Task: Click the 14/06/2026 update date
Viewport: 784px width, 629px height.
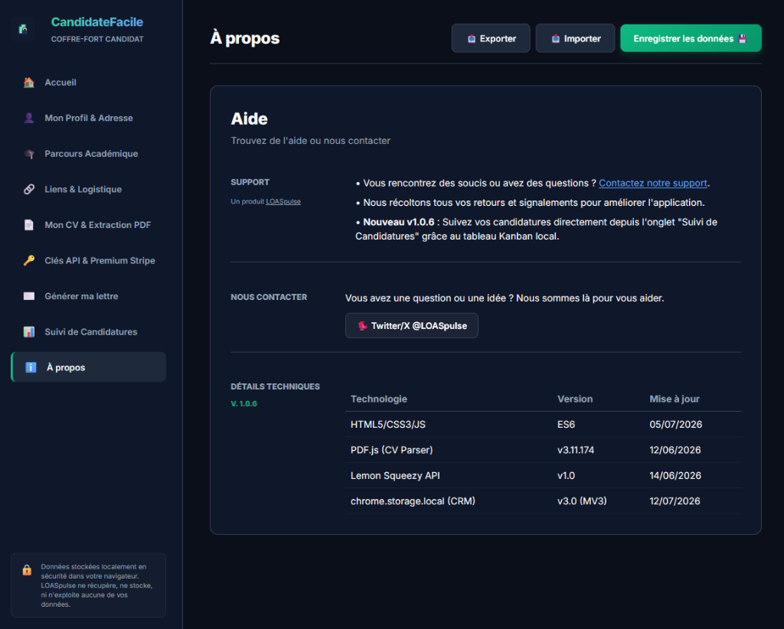Action: click(675, 476)
